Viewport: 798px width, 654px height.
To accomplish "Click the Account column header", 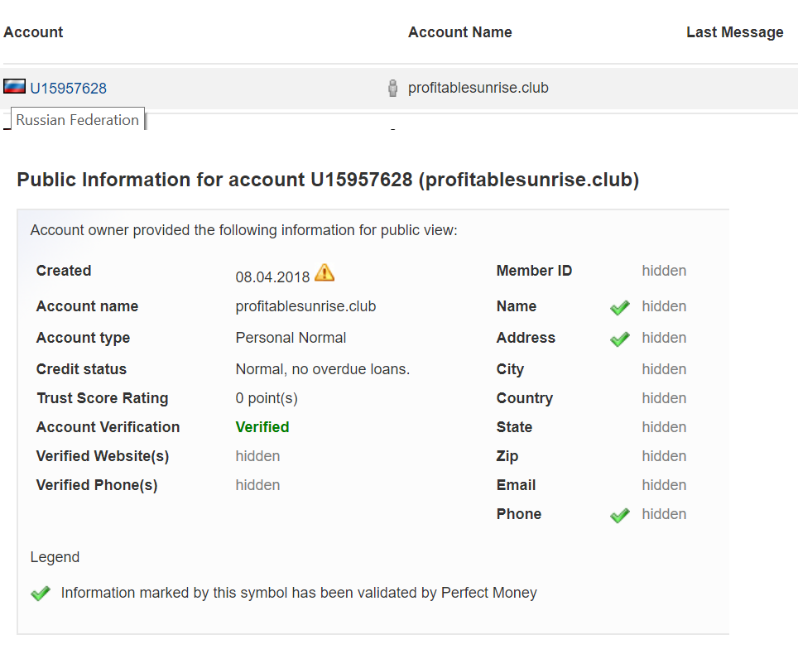I will pos(33,32).
